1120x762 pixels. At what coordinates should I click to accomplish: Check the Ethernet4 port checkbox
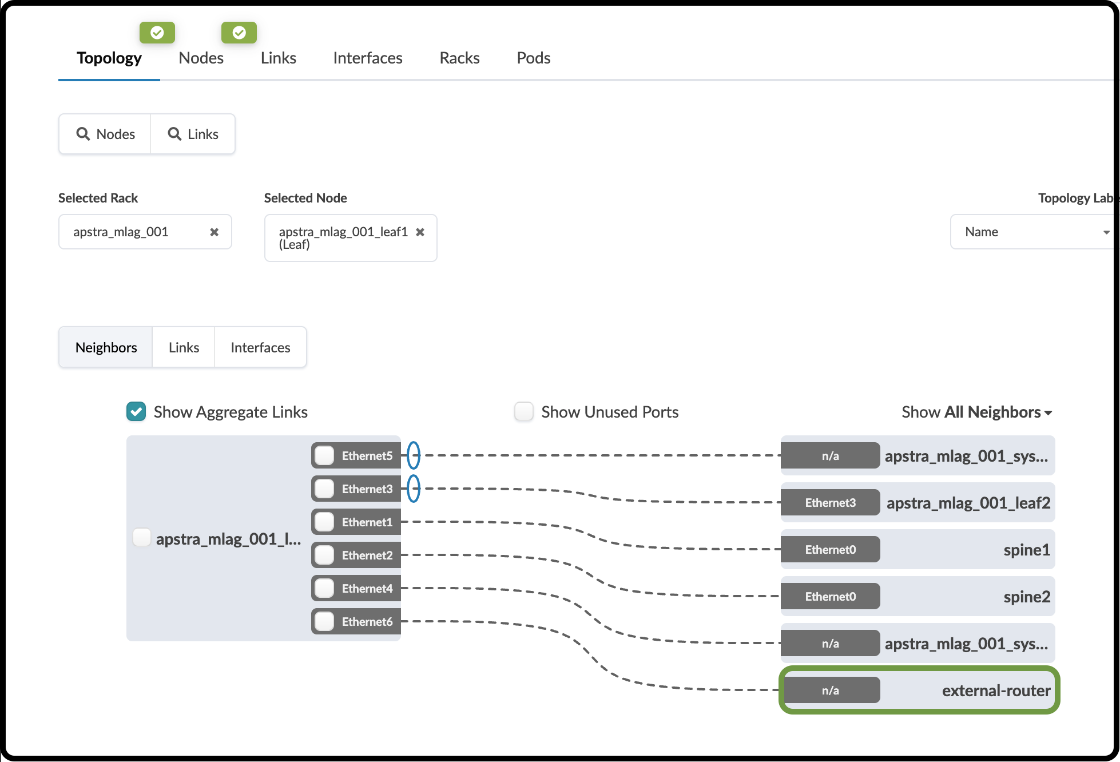point(325,588)
